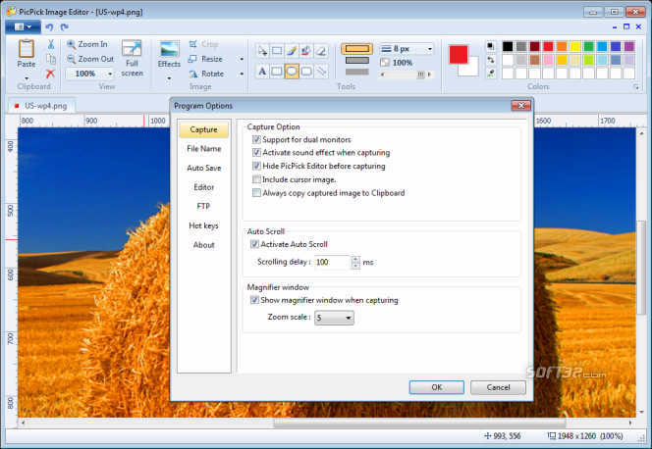The width and height of the screenshot is (652, 449).
Task: Expand the Paste options arrow
Action: coord(27,78)
